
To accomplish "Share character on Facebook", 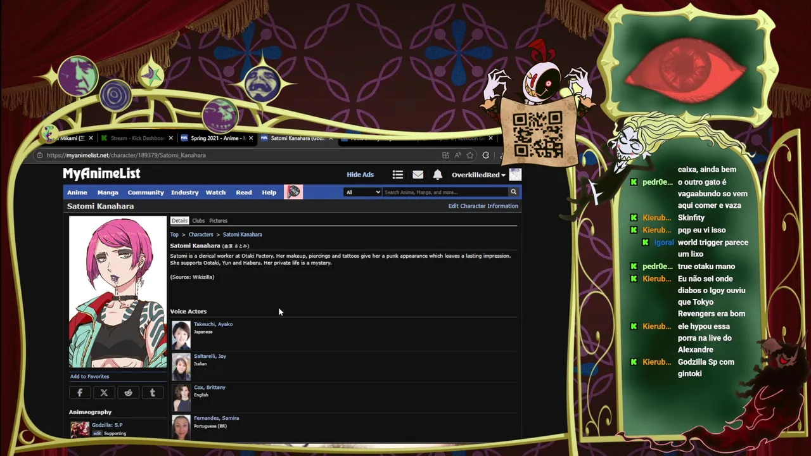I will click(80, 393).
